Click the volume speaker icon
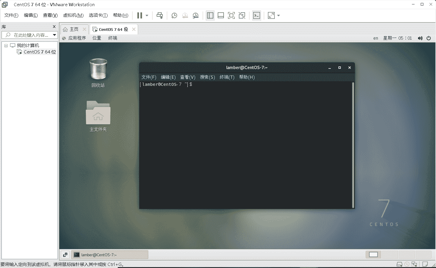The height and width of the screenshot is (268, 436). tap(420, 38)
